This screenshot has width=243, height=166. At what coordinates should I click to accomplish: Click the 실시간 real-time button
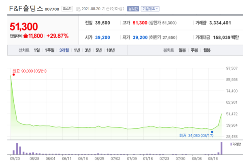133,9
